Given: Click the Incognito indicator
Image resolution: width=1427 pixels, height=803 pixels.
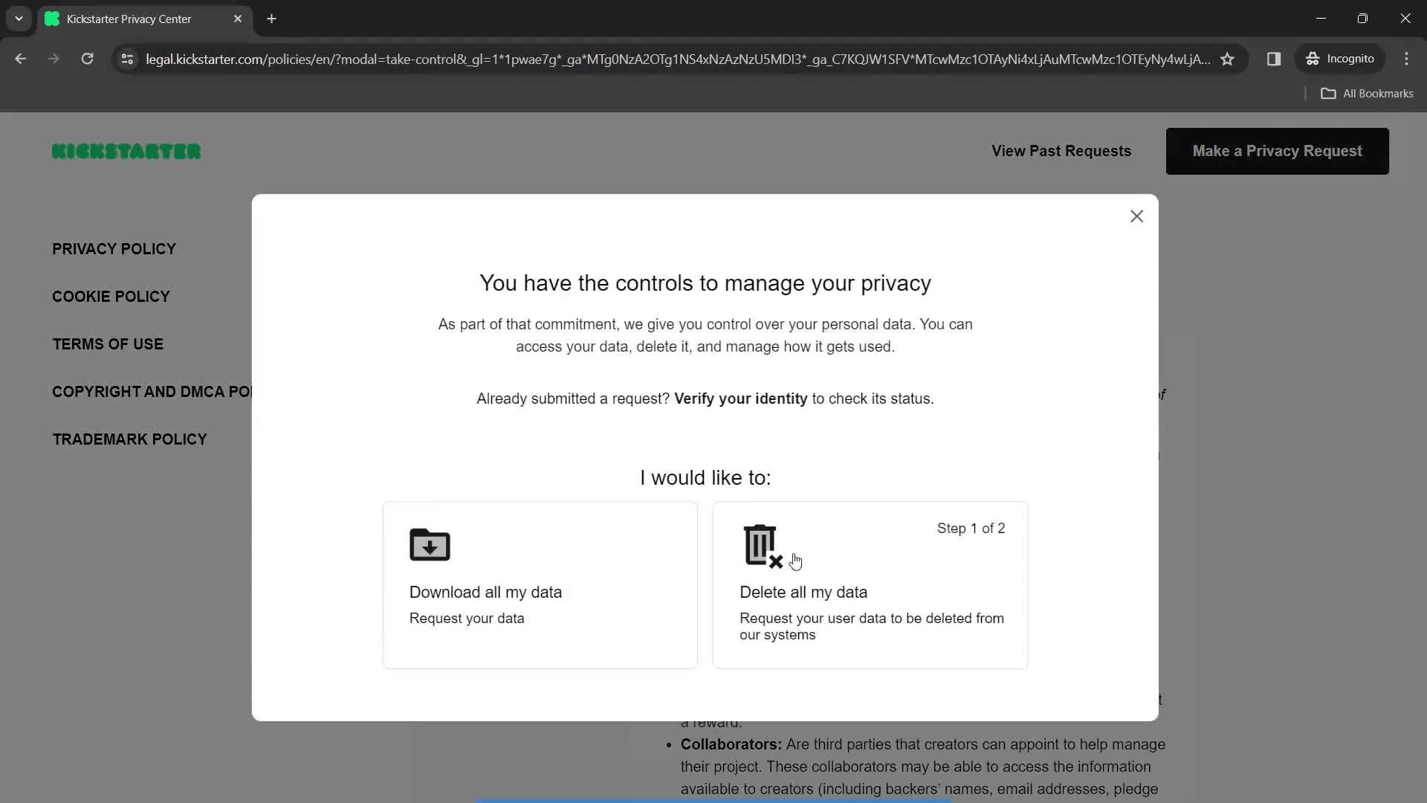Looking at the screenshot, I should click(1339, 59).
